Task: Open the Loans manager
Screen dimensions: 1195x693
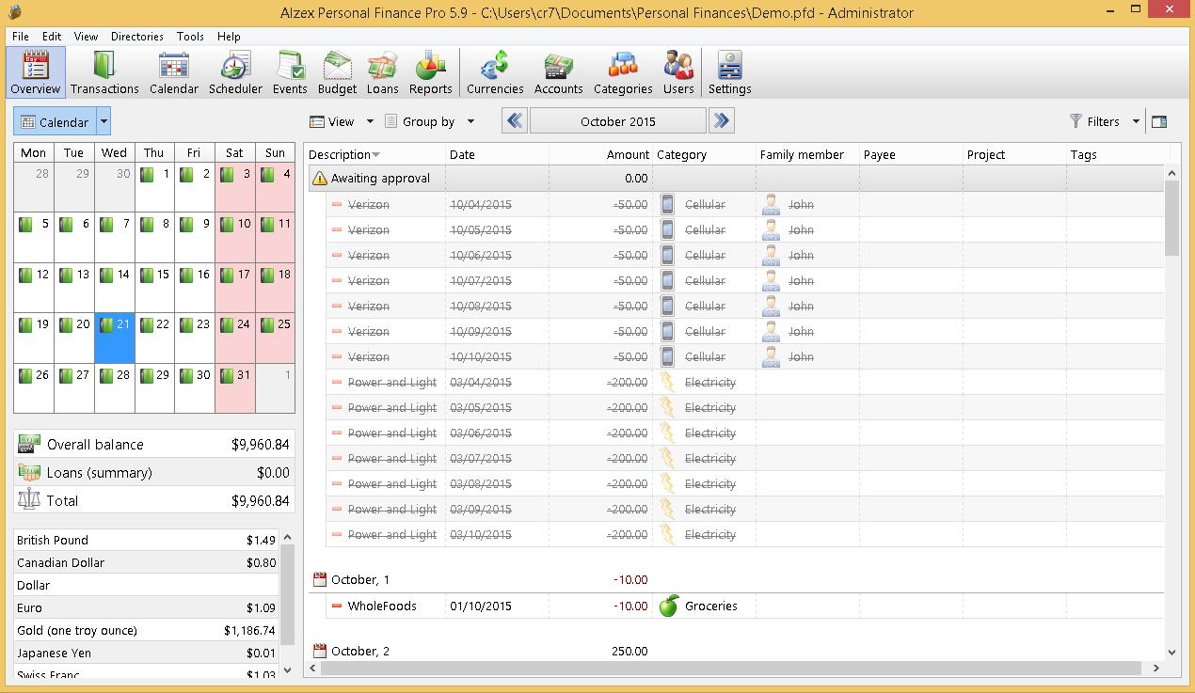Action: [x=382, y=72]
